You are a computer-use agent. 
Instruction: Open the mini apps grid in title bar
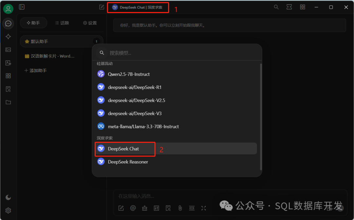tap(303, 7)
